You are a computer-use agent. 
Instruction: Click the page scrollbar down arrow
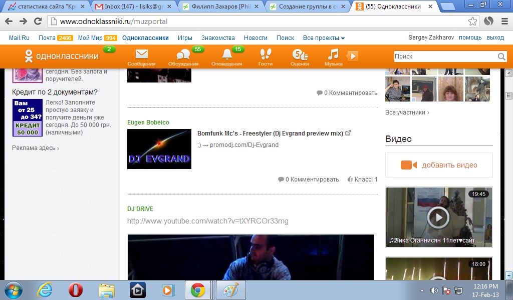508,276
